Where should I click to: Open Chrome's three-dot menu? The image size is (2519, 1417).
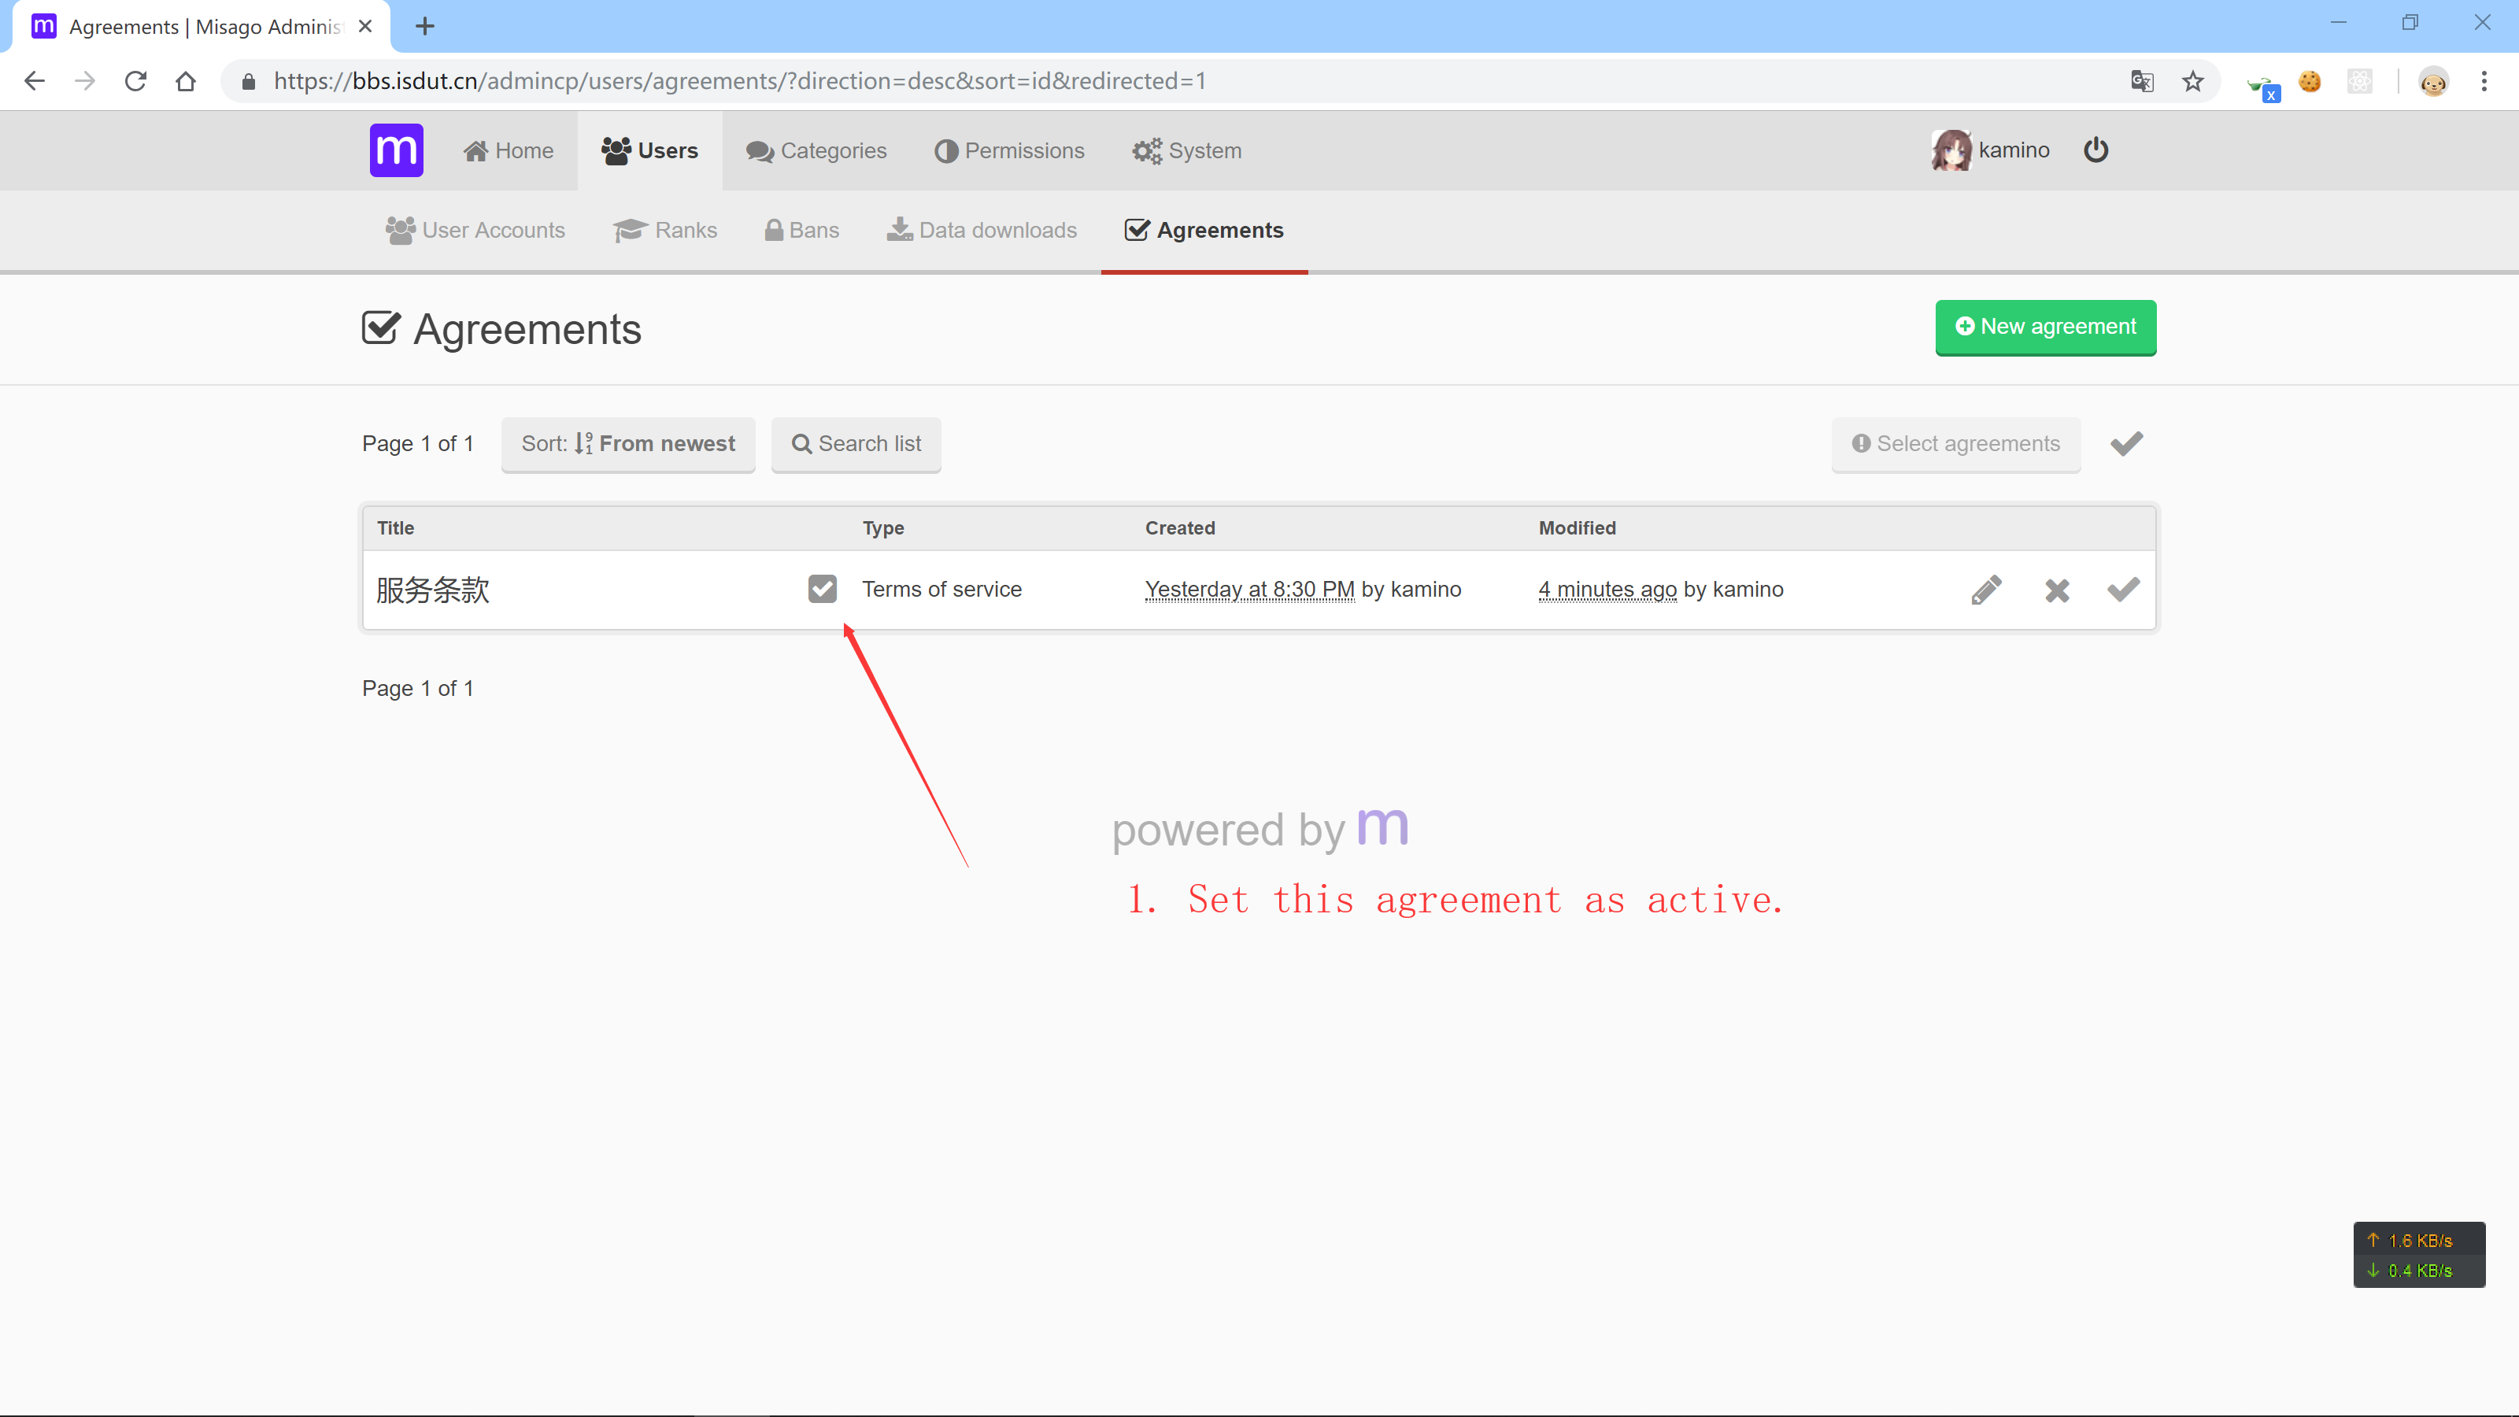[2484, 81]
